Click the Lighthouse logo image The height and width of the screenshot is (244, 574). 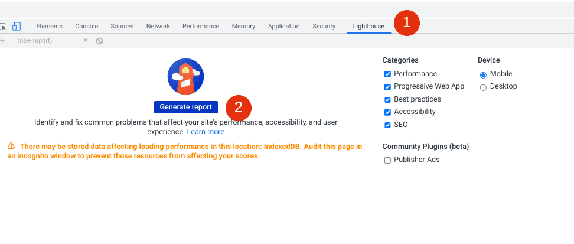[x=185, y=77]
